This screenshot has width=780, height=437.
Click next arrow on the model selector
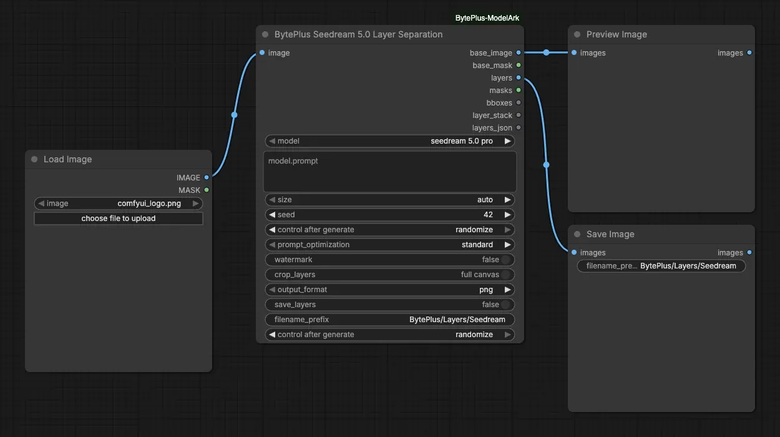pyautogui.click(x=508, y=141)
